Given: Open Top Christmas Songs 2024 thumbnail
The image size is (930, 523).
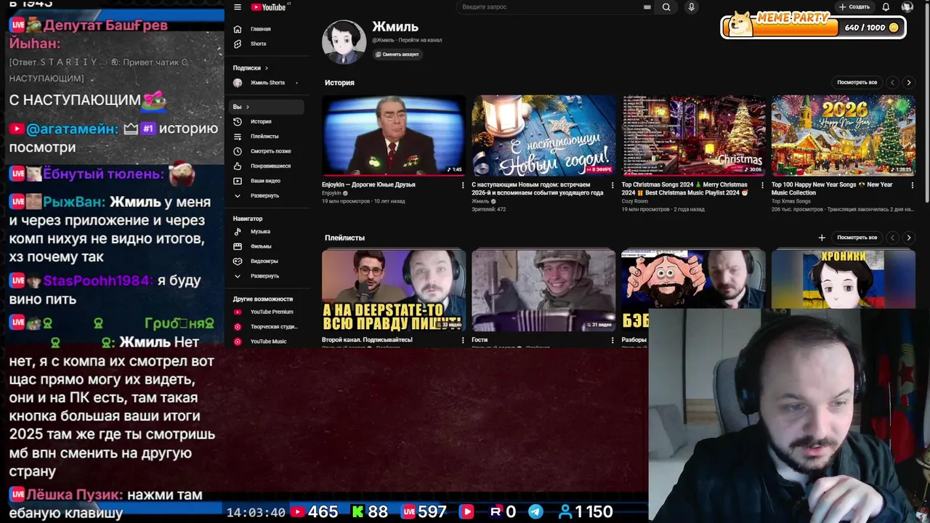Looking at the screenshot, I should [x=693, y=135].
